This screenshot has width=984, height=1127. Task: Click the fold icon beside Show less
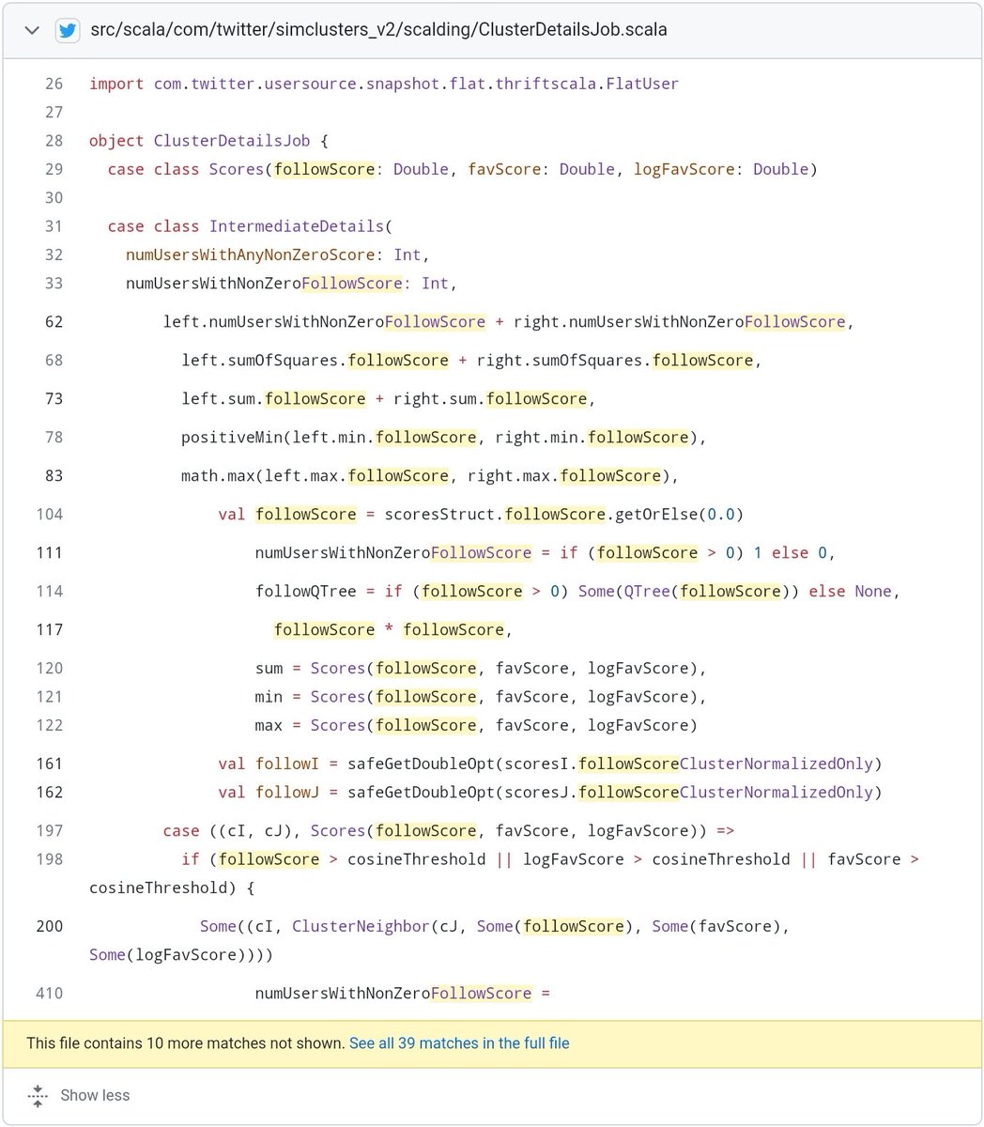click(x=38, y=1095)
